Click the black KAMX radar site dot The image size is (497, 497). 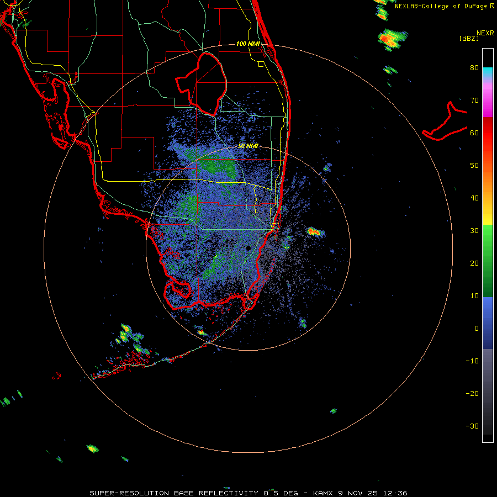coord(248,248)
